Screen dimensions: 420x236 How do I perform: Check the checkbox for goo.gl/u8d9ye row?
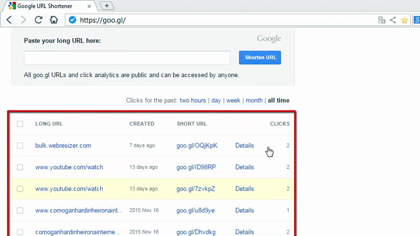tap(20, 210)
